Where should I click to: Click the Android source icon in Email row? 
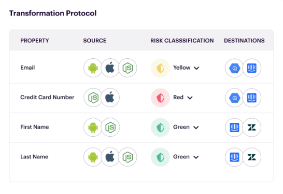coord(93,68)
